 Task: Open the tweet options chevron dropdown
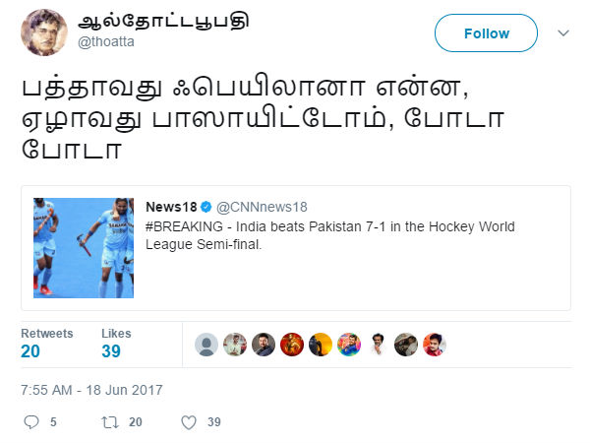562,33
